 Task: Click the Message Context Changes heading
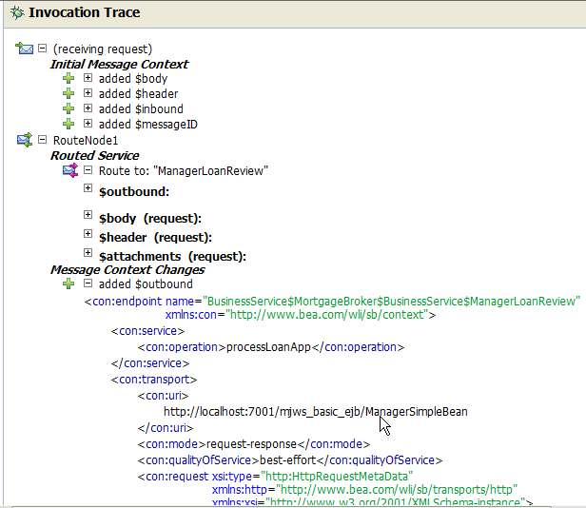pos(127,270)
